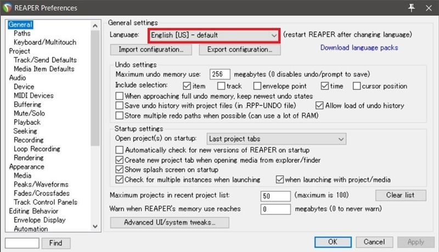Click the REAPER logo in title bar
The height and width of the screenshot is (252, 439).
[7, 8]
